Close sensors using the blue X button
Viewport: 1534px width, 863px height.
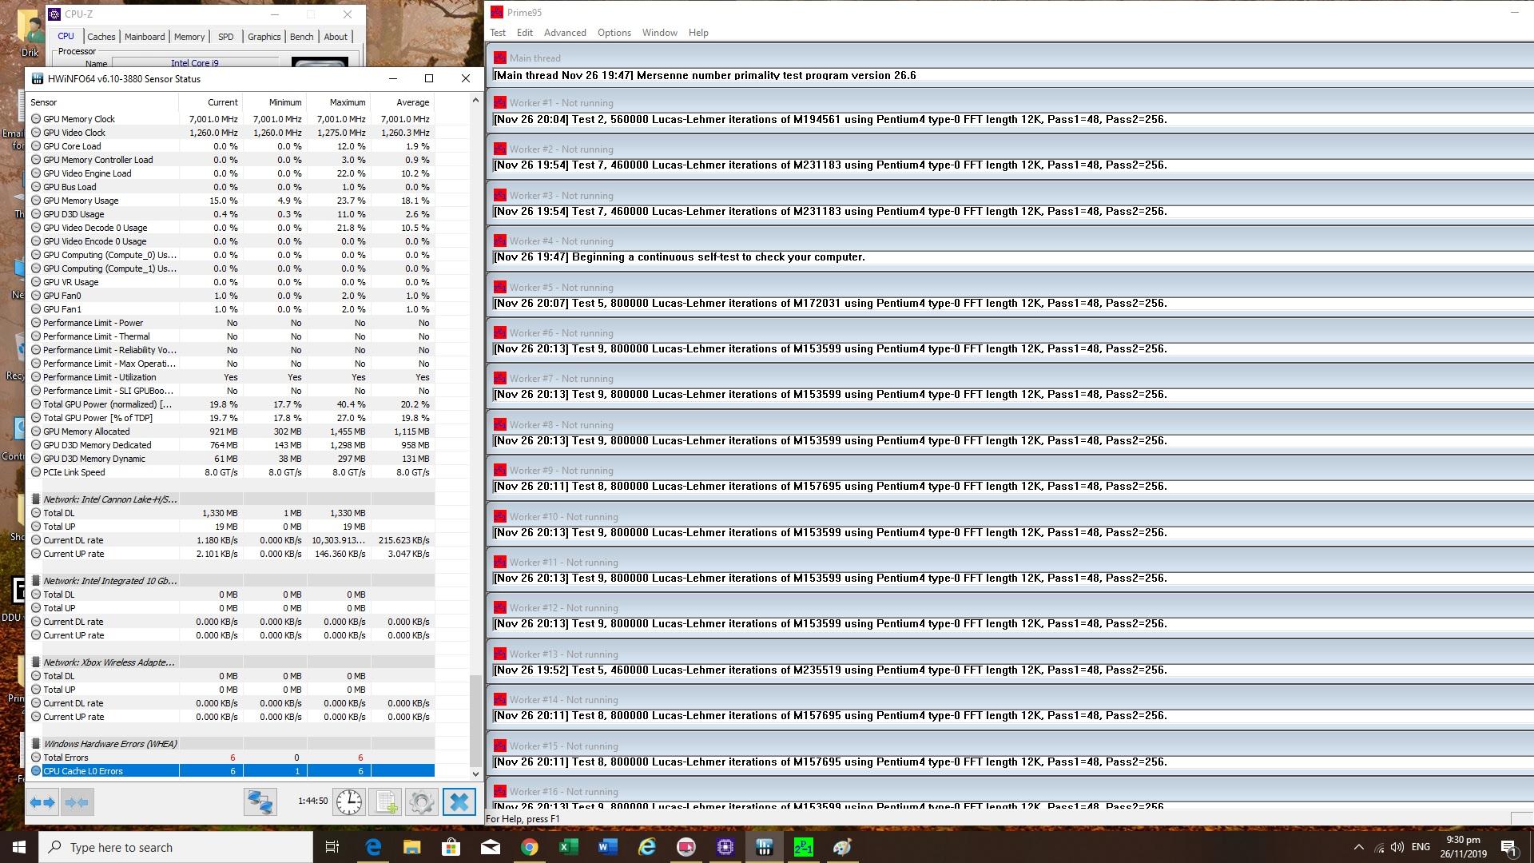tap(459, 801)
